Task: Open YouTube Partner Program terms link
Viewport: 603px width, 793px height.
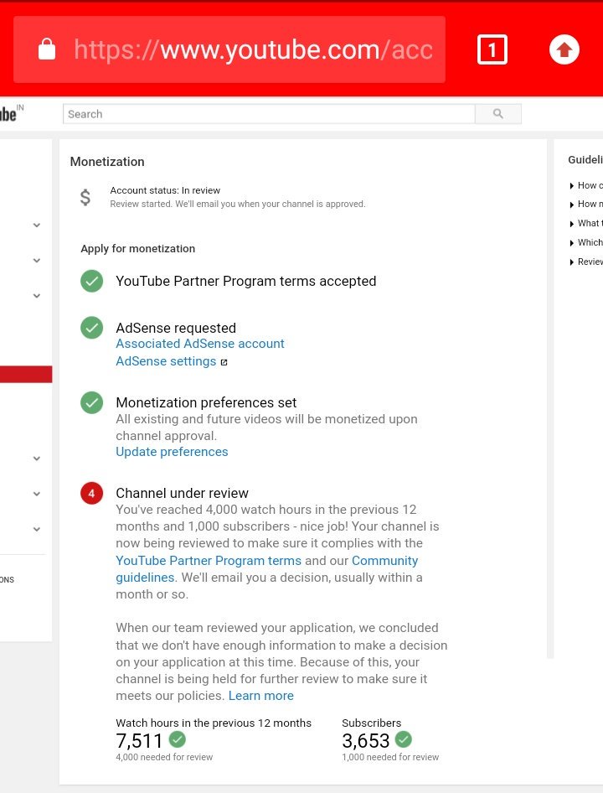Action: 209,560
